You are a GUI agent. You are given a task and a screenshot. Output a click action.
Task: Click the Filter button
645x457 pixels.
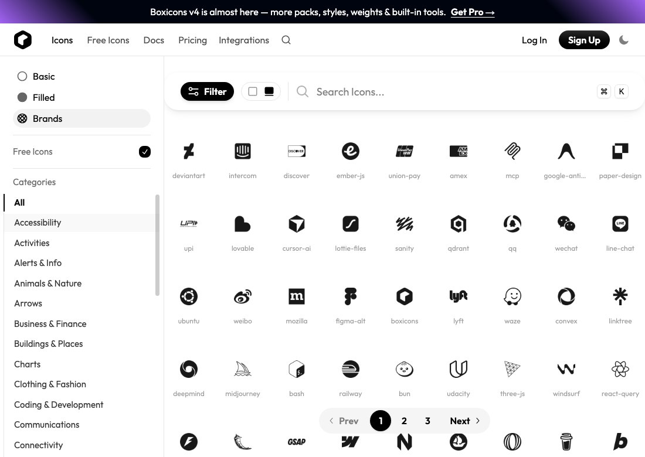click(x=208, y=91)
